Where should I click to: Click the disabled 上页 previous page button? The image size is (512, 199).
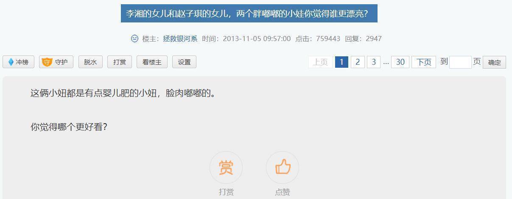coord(320,62)
